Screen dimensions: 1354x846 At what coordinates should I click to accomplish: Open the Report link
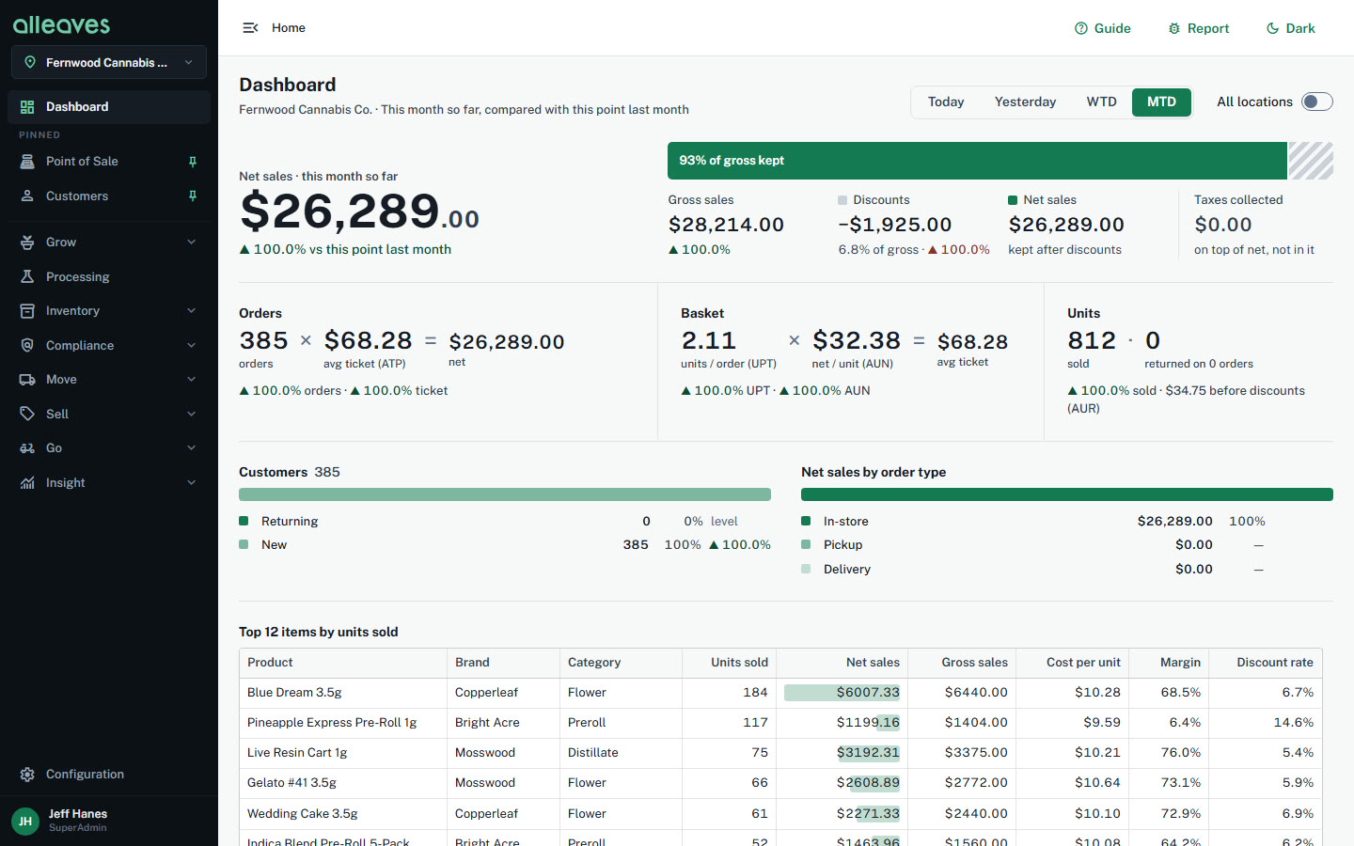(1199, 28)
